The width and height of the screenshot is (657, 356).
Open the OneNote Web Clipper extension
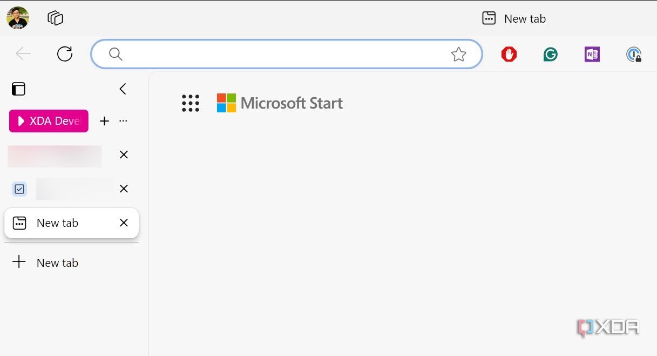[592, 54]
